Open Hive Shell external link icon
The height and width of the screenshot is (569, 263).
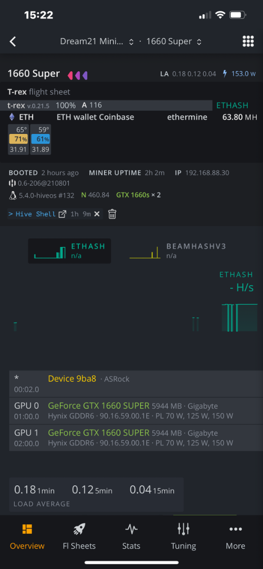(62, 214)
